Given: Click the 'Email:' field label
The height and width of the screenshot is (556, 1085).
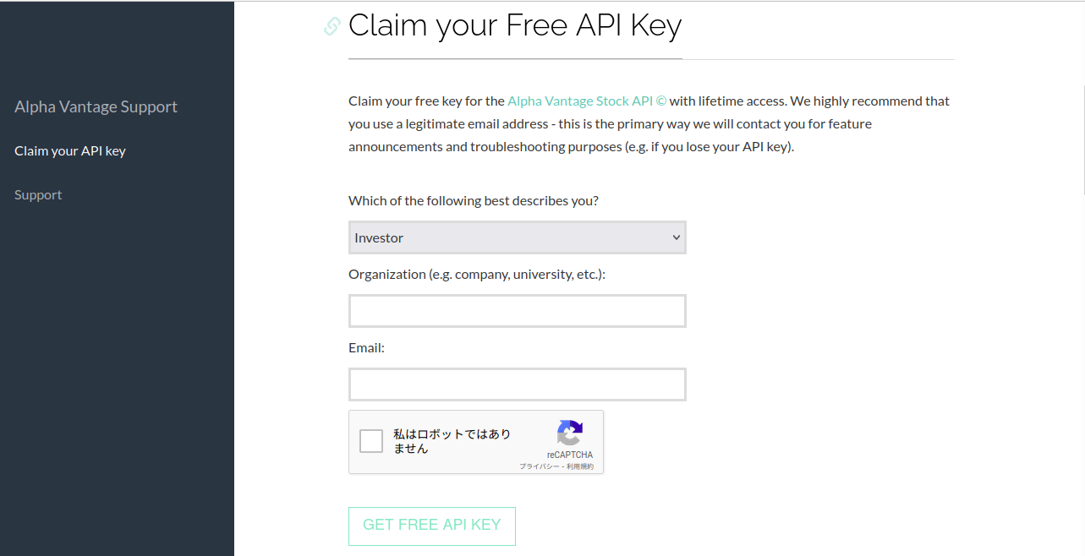Looking at the screenshot, I should (366, 346).
